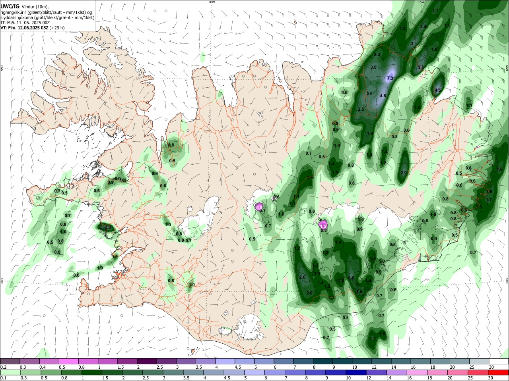
Task: Click the pink 1.5 snowfall marker
Action: [323, 225]
